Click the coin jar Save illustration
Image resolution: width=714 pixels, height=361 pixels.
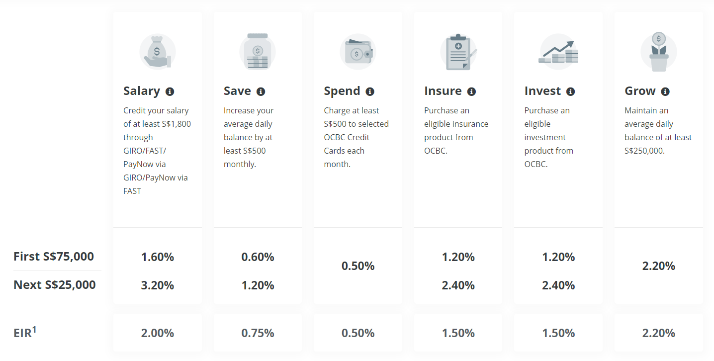[258, 52]
